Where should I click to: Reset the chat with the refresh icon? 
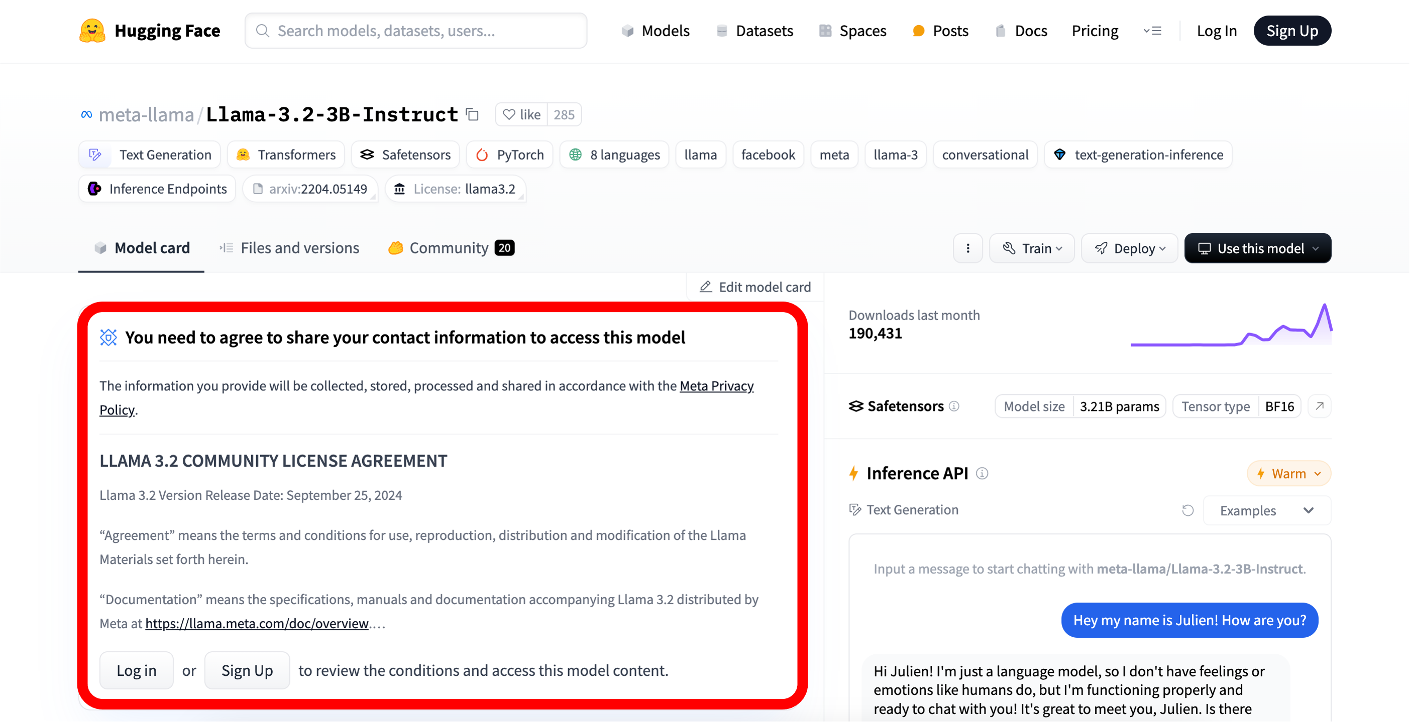tap(1187, 510)
